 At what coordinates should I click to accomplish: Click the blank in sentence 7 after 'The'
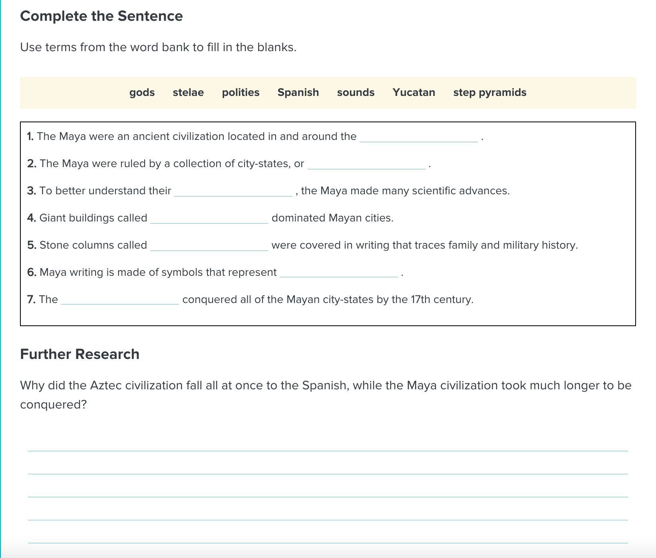(120, 300)
